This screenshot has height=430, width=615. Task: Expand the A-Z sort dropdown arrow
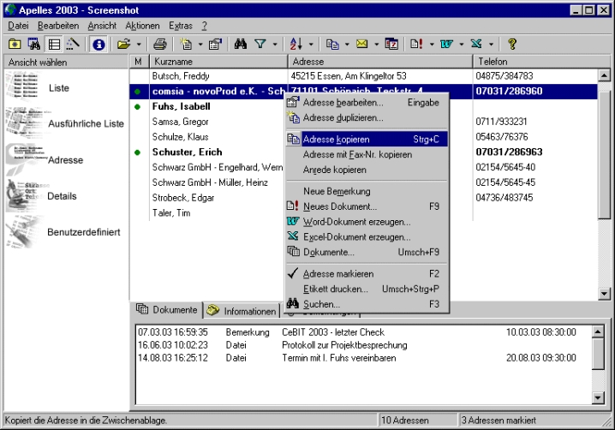311,44
